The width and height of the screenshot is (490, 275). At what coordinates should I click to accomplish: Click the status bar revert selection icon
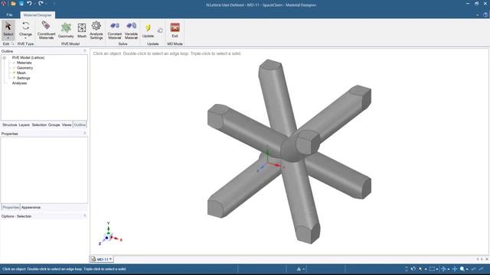[x=413, y=269]
